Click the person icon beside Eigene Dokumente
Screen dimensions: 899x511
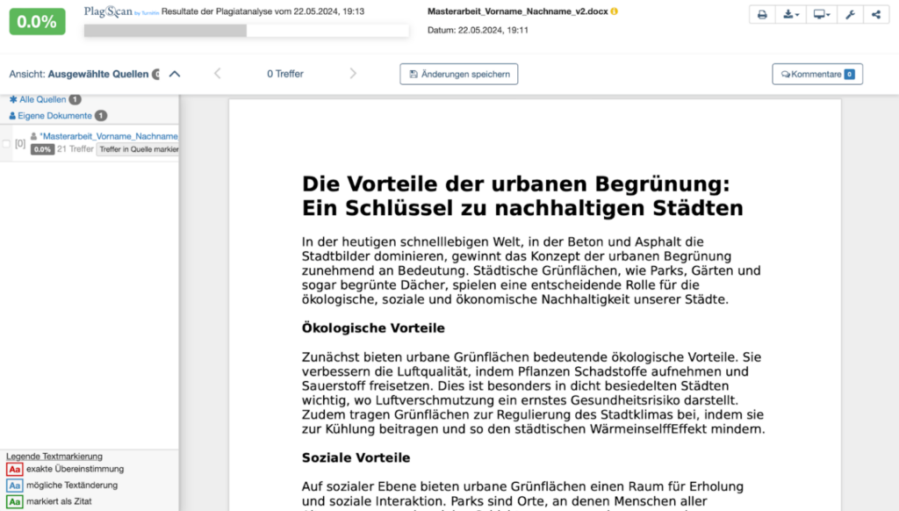pyautogui.click(x=12, y=116)
